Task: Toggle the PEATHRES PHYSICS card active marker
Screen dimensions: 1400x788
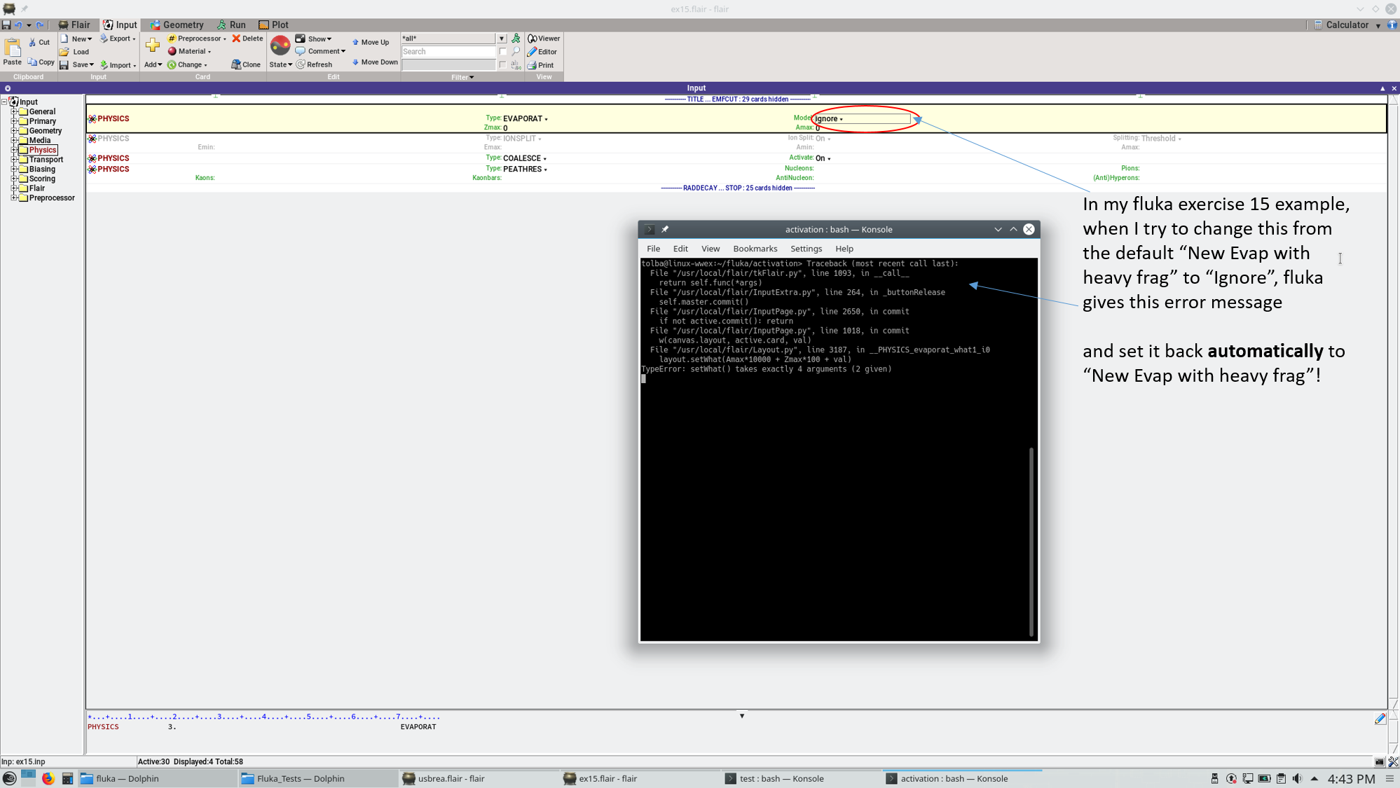Action: point(92,169)
